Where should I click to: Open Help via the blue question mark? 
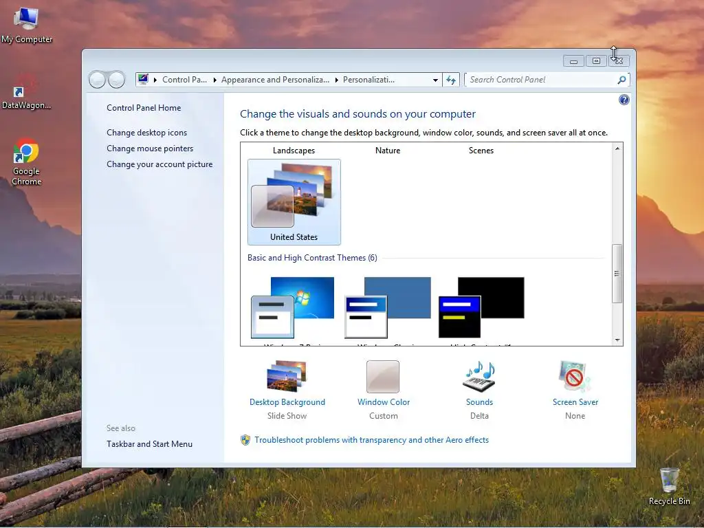(624, 100)
